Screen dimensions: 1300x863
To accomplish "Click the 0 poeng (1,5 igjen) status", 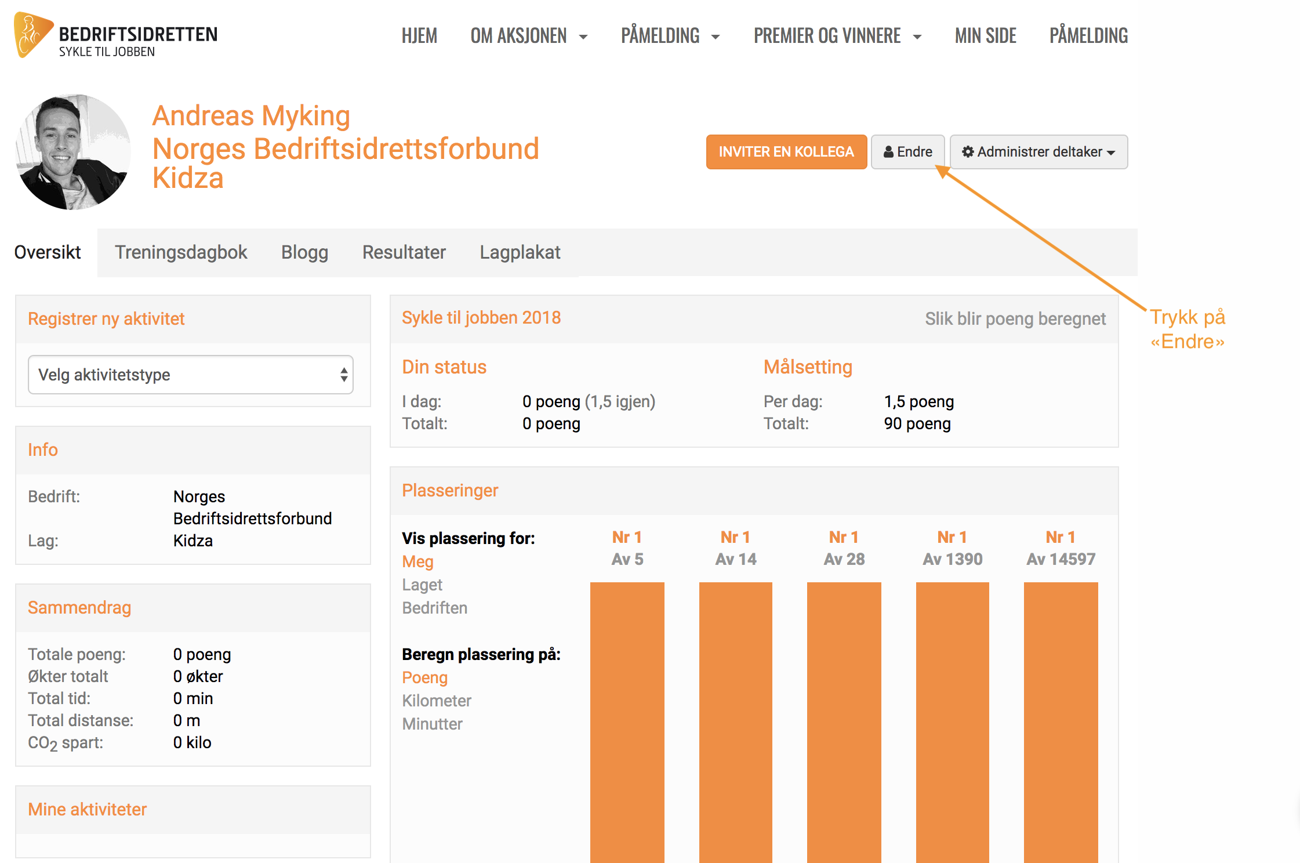I will click(x=589, y=401).
